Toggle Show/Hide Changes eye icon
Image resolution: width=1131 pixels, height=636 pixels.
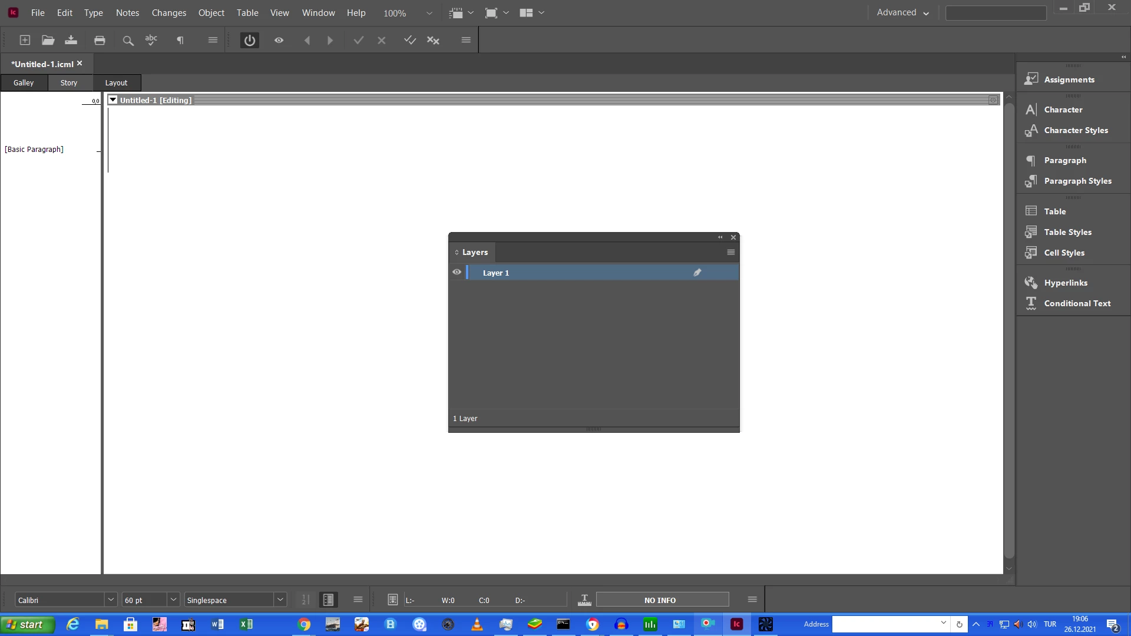point(279,40)
